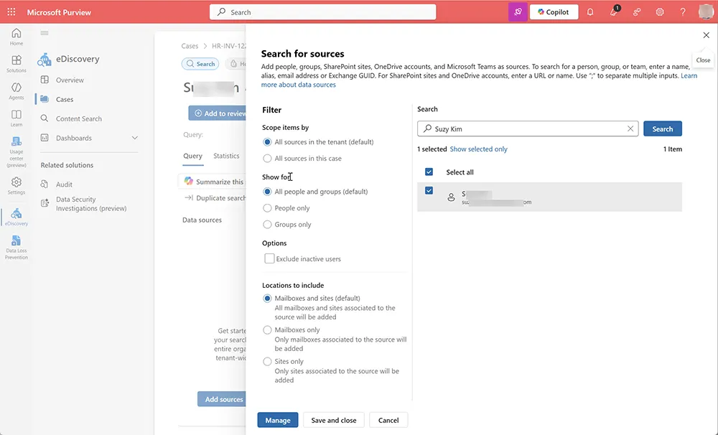Open Home from the Purview sidebar

pos(16,34)
